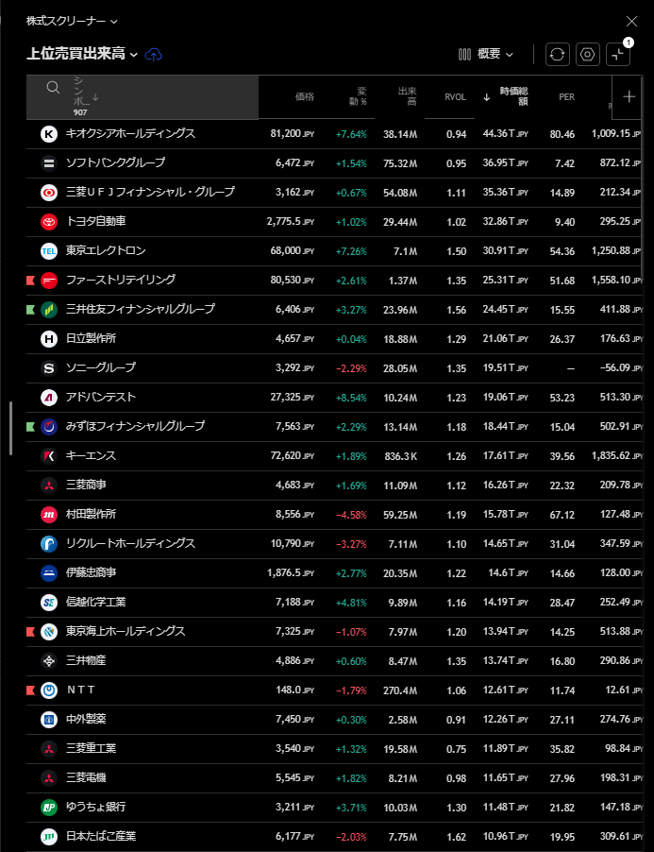Sort by the PER column header
Viewport: 654px width, 852px height.
[566, 96]
